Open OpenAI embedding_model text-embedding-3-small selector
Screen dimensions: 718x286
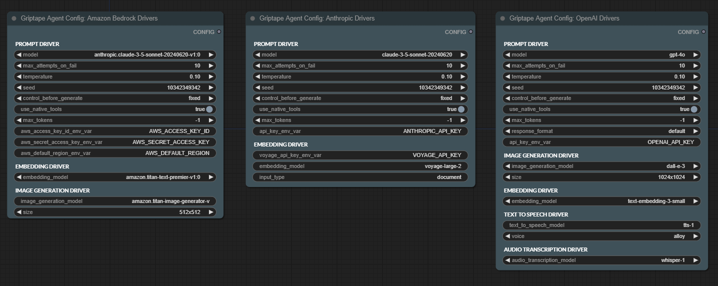coord(602,201)
